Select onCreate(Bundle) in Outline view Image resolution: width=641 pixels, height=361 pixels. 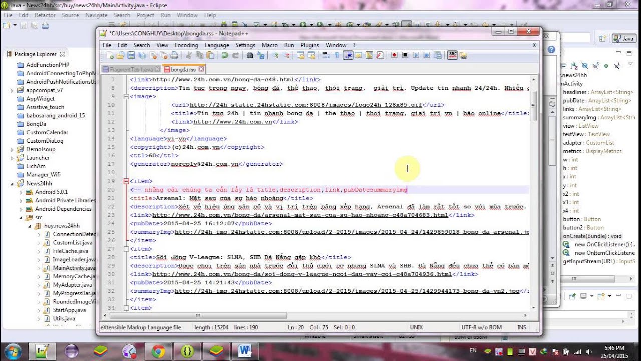592,236
